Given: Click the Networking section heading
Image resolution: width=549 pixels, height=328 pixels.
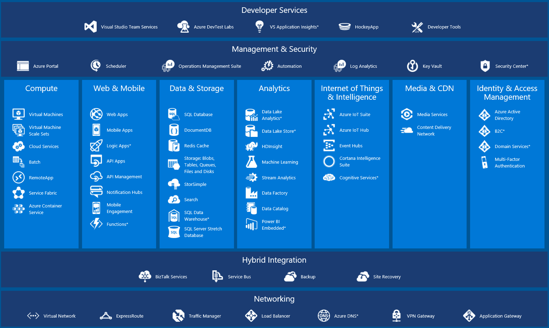Looking at the screenshot, I should pyautogui.click(x=274, y=299).
